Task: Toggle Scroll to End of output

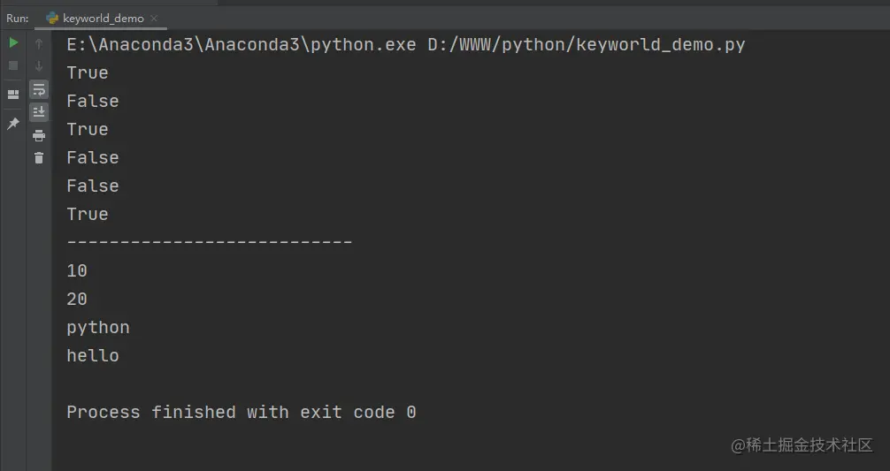Action: [39, 112]
